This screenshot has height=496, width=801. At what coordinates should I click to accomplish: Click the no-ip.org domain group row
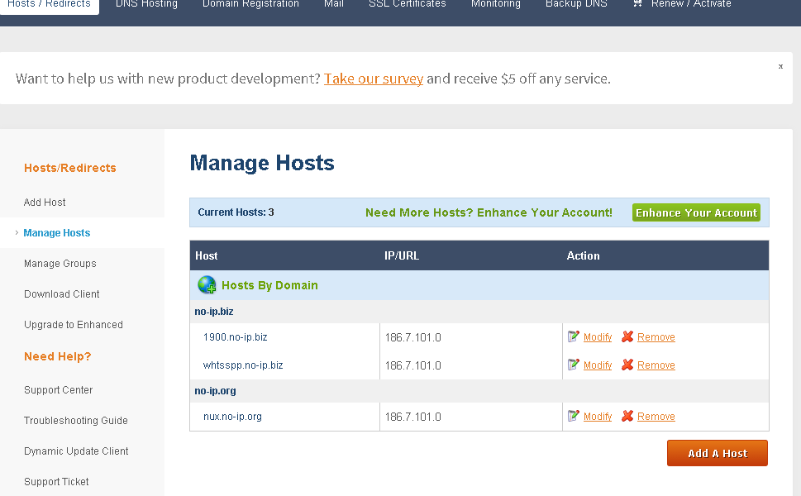[x=479, y=391]
